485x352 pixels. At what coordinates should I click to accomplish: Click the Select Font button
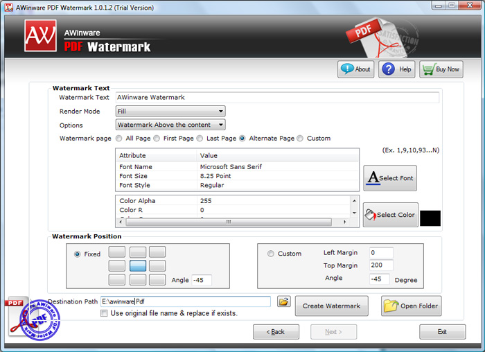coord(390,178)
